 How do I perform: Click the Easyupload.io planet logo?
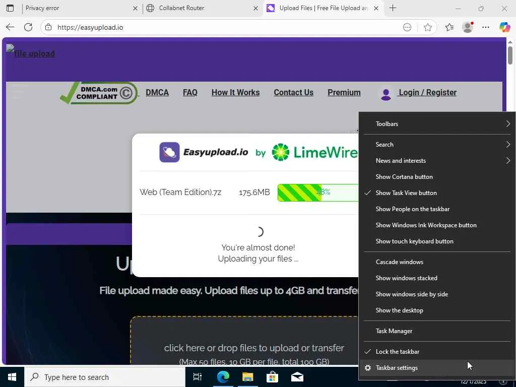[169, 152]
